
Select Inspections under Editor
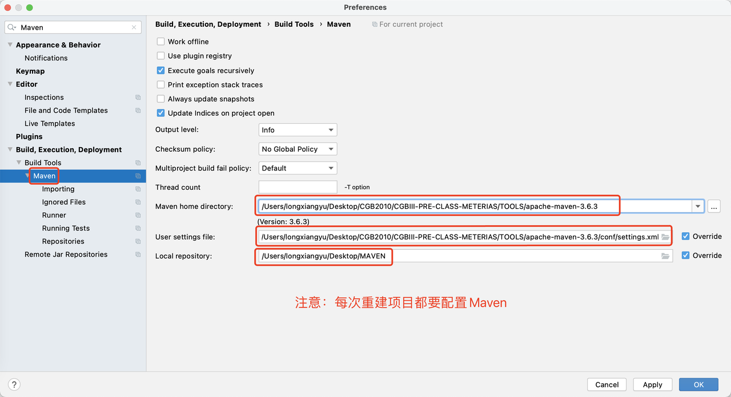pyautogui.click(x=44, y=98)
